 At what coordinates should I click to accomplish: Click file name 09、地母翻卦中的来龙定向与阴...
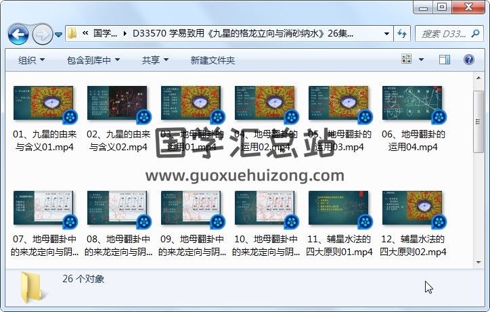(192, 246)
